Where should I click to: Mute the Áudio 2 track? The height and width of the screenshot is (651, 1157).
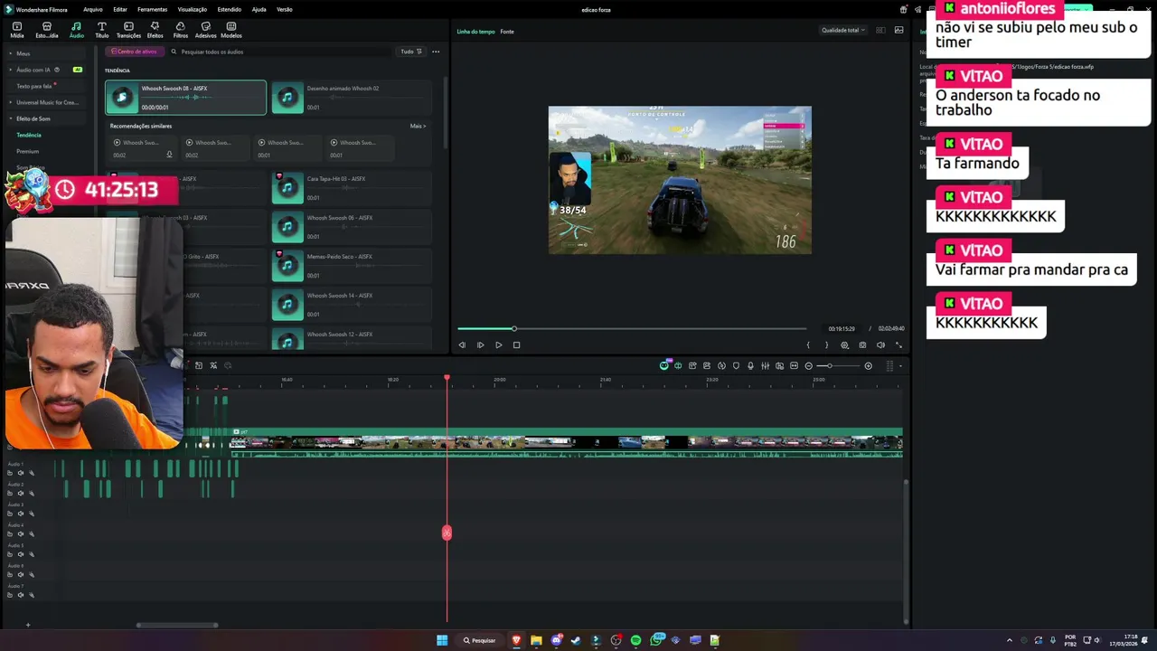[x=20, y=494]
